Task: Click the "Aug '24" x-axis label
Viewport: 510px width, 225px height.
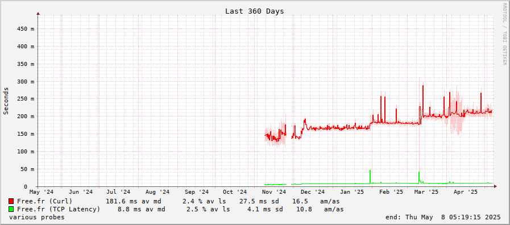Action: tap(157, 192)
